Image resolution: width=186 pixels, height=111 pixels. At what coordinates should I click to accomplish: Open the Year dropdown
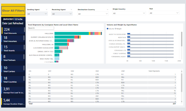[164, 13]
